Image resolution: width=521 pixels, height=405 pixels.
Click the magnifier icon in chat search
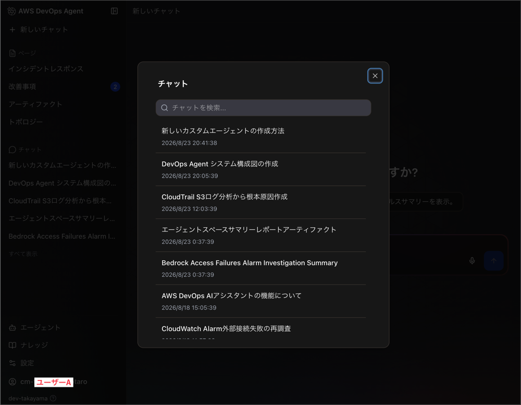(165, 108)
